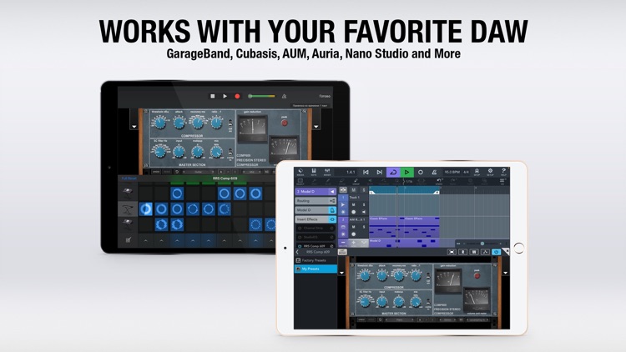Click the tempo BPM display in Cubasis
626x352 pixels.
coord(452,172)
